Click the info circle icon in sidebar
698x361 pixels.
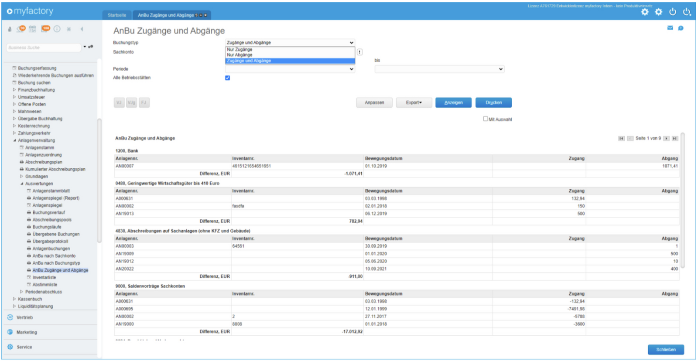click(57, 29)
